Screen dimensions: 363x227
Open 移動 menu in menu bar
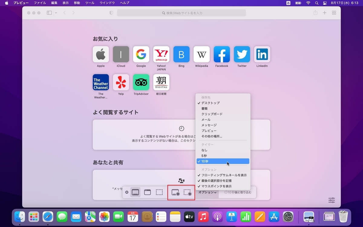(77, 3)
